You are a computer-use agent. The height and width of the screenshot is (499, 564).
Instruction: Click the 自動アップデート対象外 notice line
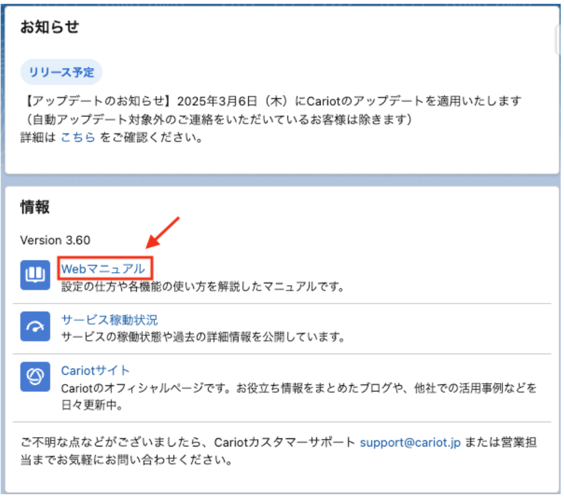(219, 119)
